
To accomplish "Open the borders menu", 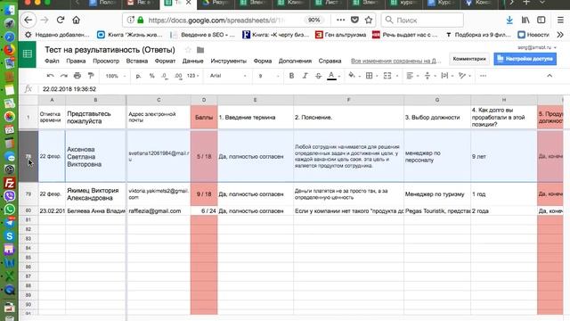I will [x=369, y=76].
